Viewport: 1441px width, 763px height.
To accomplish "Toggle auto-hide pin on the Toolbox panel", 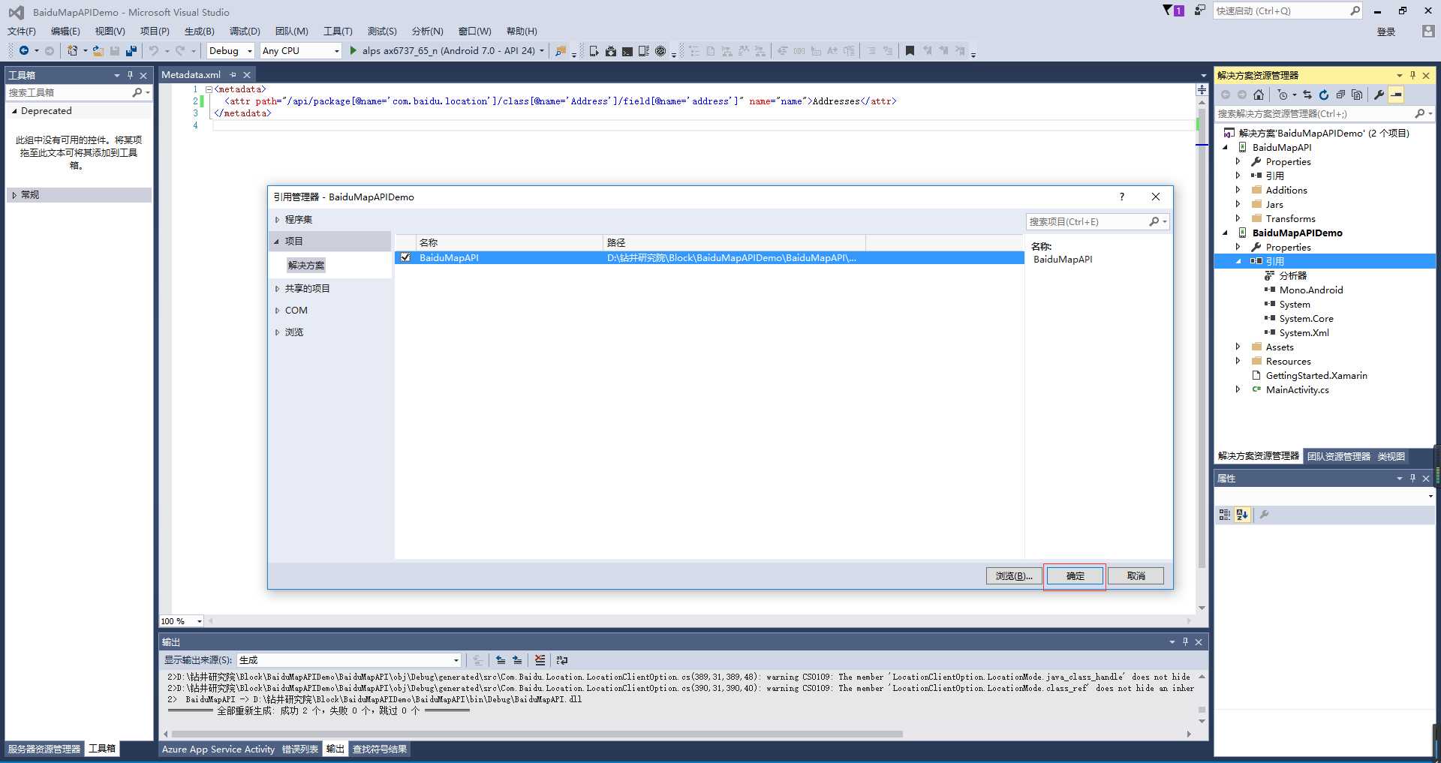I will [x=130, y=75].
